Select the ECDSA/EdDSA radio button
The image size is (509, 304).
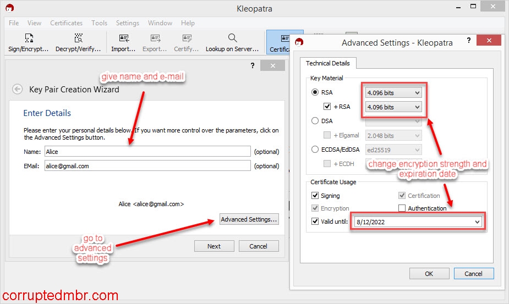[315, 149]
